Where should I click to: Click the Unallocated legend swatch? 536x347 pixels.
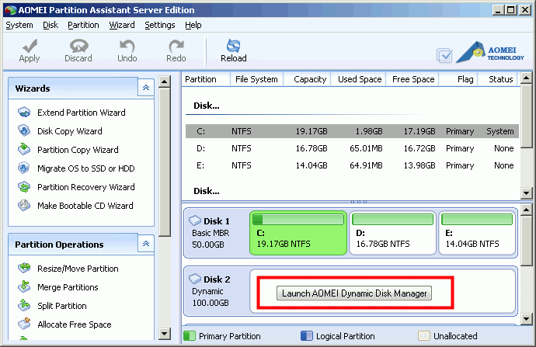point(424,335)
